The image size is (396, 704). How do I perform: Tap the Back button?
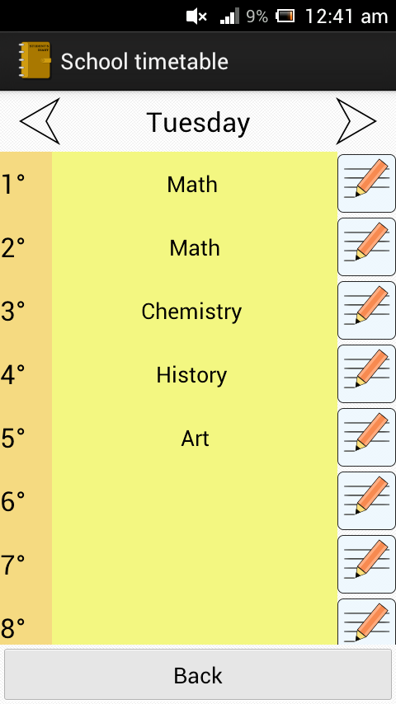(x=198, y=675)
